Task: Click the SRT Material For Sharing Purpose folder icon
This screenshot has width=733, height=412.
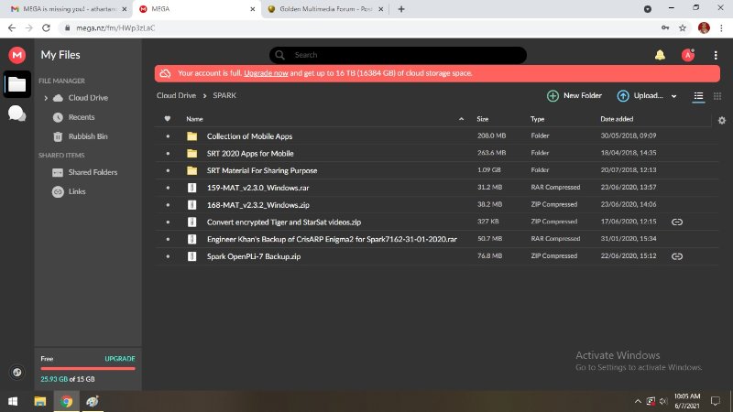Action: (x=191, y=170)
